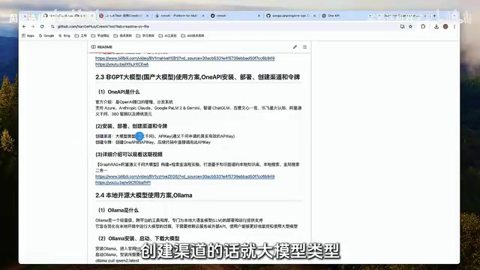Close the crewAI tab
Screen dimensions: 480x270
[x=259, y=16]
